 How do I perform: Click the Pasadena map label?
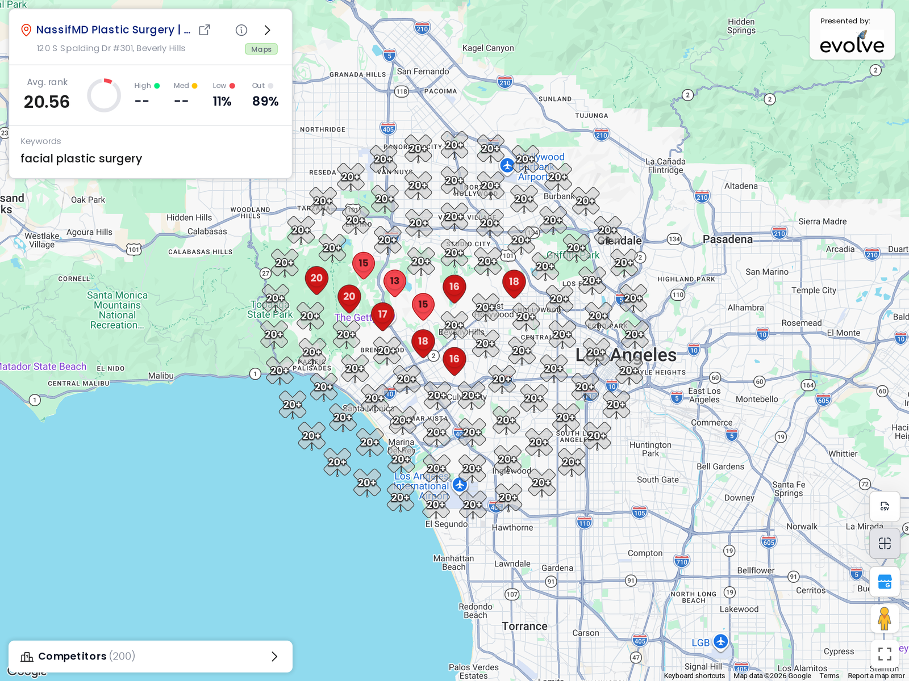pos(727,239)
